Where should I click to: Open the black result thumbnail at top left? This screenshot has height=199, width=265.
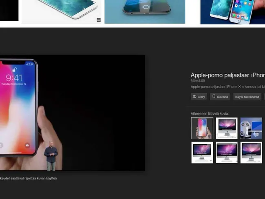[9, 10]
